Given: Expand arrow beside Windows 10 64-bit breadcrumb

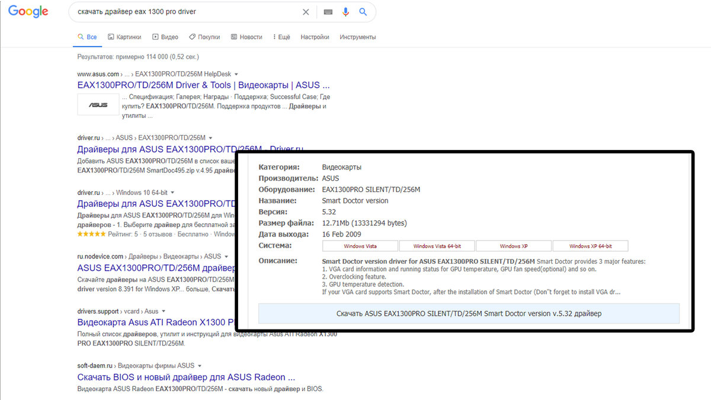Looking at the screenshot, I should click(172, 193).
